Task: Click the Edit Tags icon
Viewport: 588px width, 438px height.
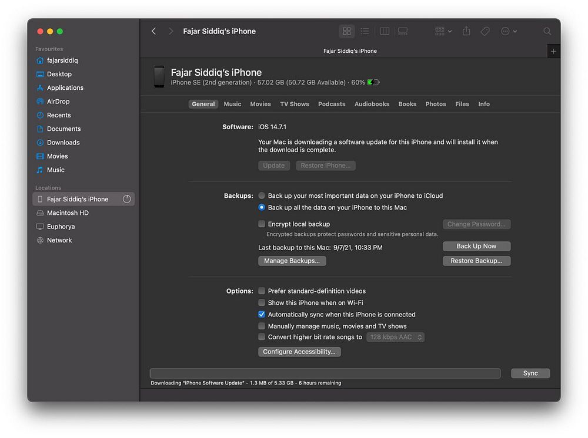Action: coord(485,32)
